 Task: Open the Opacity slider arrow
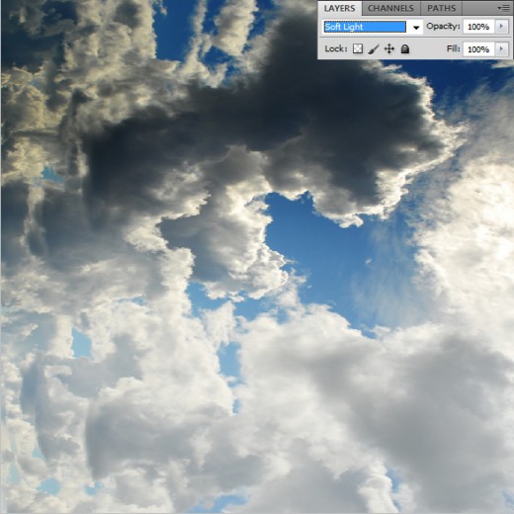point(502,27)
